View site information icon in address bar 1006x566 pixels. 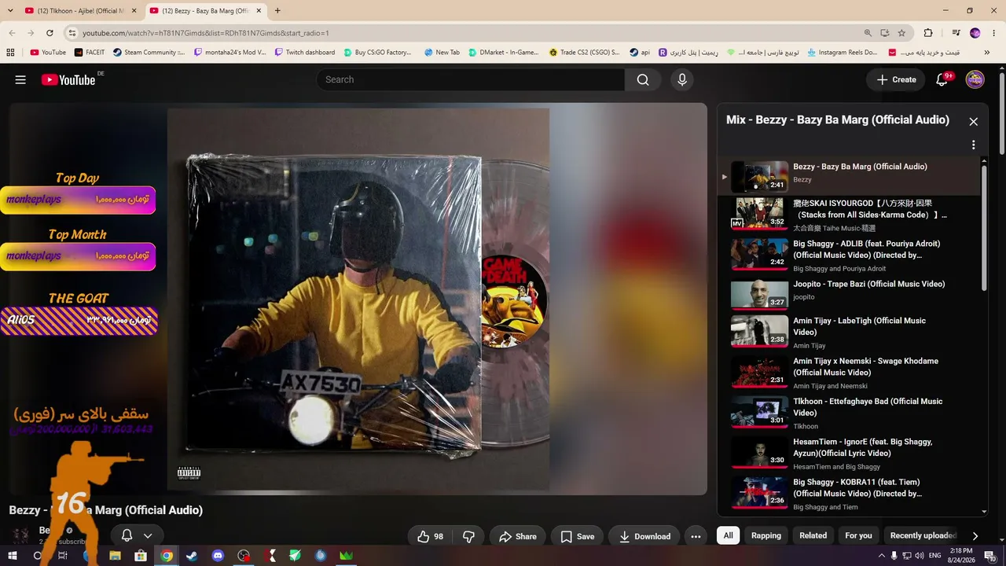[x=72, y=33]
